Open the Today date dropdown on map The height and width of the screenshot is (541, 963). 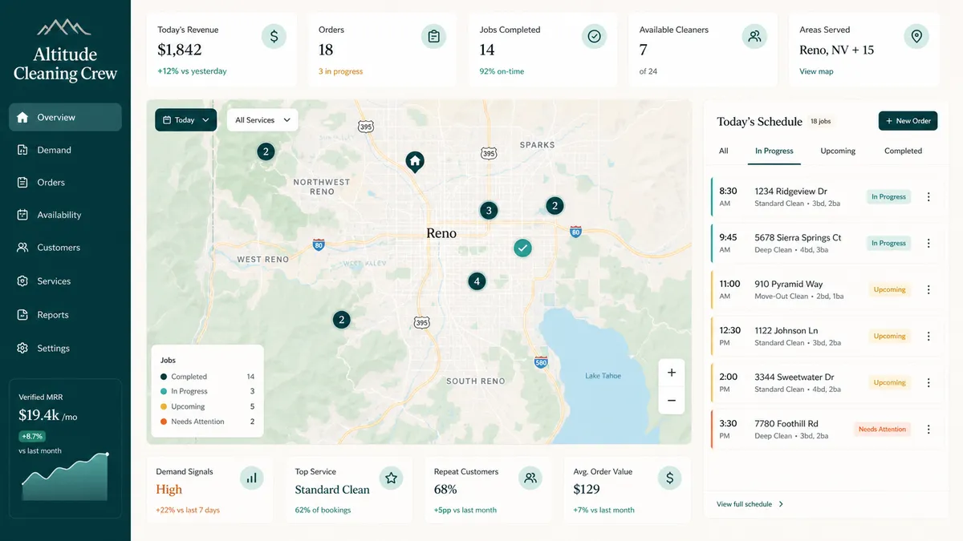click(x=185, y=120)
